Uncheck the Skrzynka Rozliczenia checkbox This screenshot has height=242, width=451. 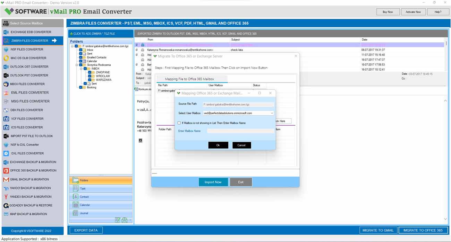[x=81, y=65]
